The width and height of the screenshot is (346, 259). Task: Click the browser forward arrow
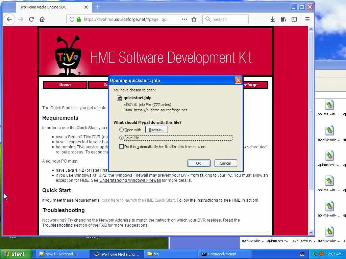pos(21,19)
